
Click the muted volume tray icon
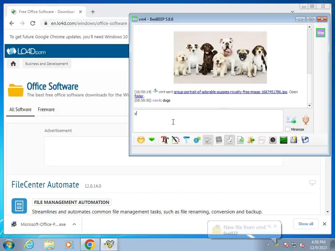pyautogui.click(x=302, y=245)
